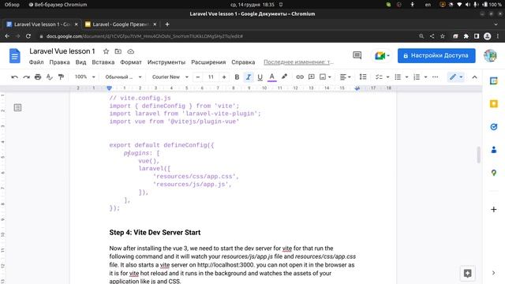This screenshot has width=505, height=284.
Task: Open Google Meet call dropdown
Action: click(x=382, y=55)
